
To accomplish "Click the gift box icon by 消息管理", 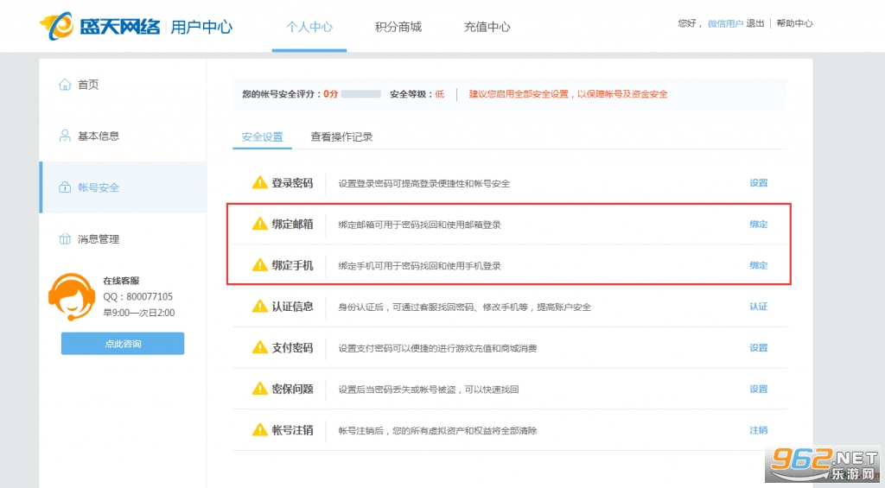I will (x=65, y=239).
